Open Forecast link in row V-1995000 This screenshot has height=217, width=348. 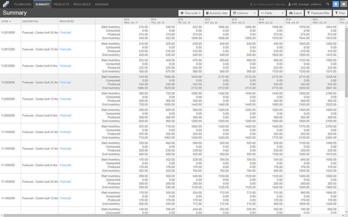65,149
